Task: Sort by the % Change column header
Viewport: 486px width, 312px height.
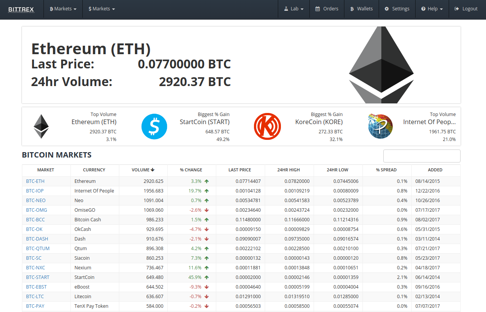Action: coord(191,170)
